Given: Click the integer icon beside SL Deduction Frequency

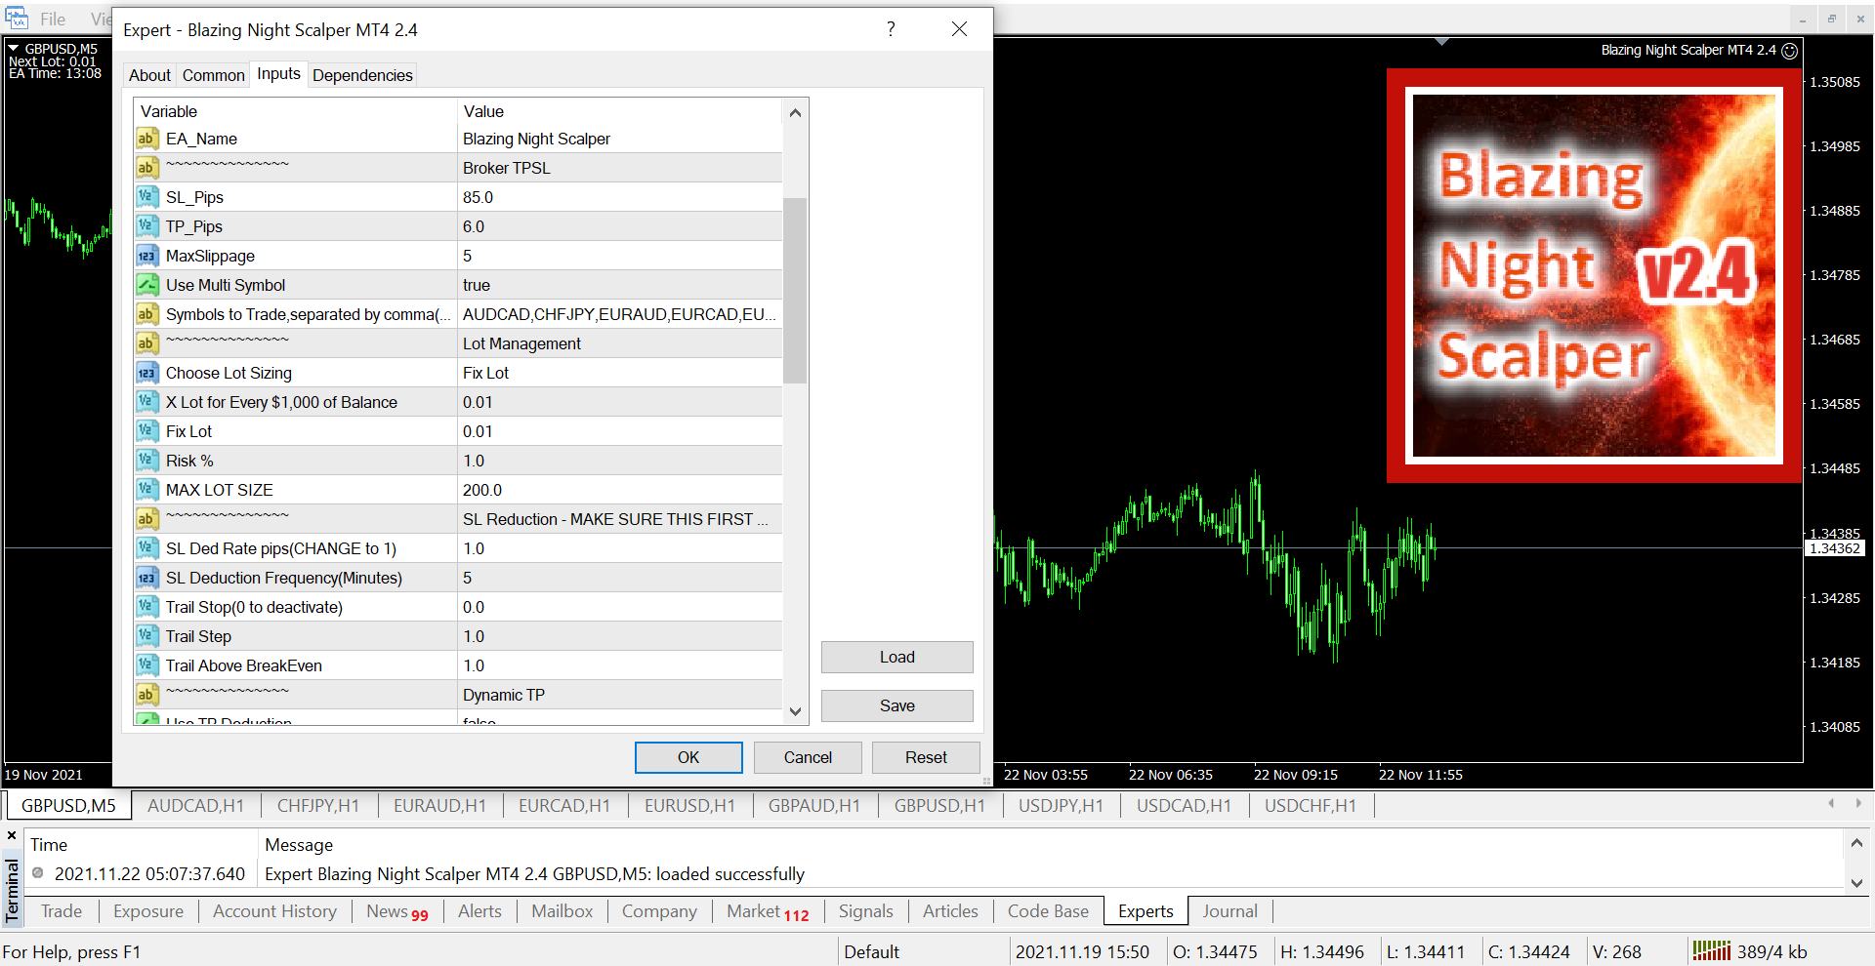Looking at the screenshot, I should click(146, 578).
